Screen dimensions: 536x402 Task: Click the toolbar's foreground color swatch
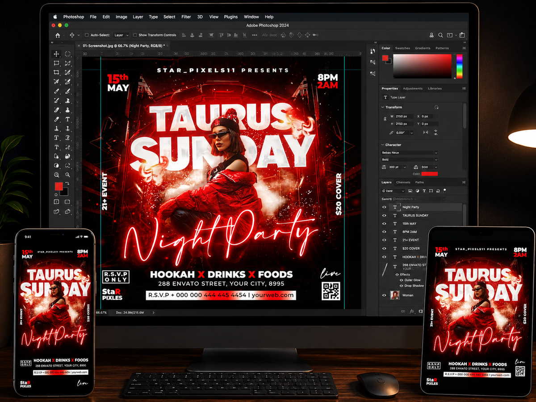(x=59, y=186)
